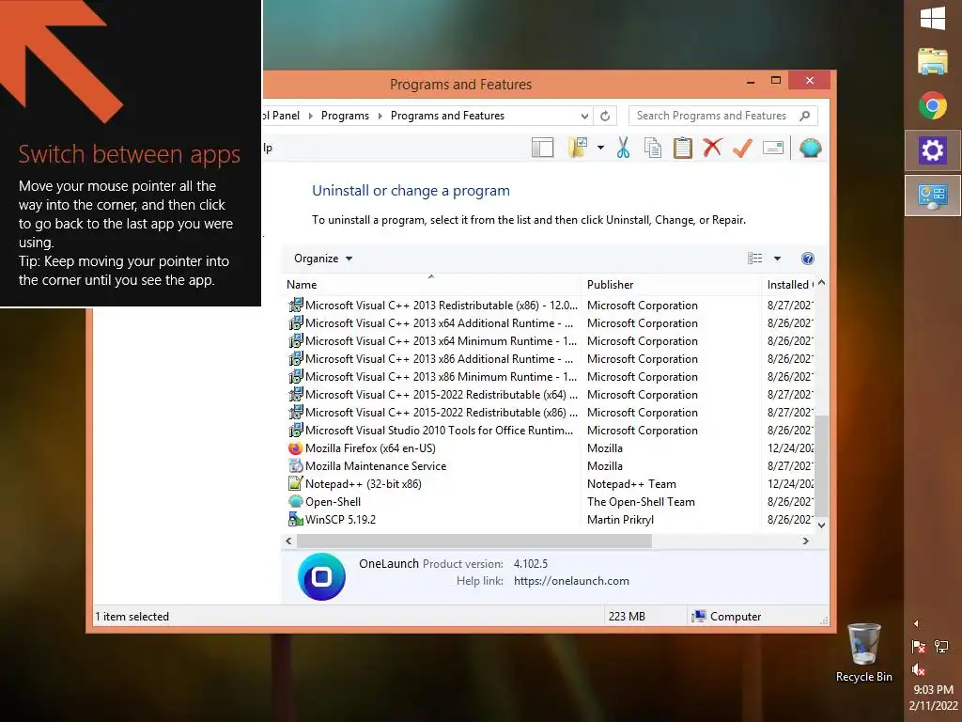The image size is (962, 722).
Task: Click the Copy toolbar icon
Action: (653, 148)
